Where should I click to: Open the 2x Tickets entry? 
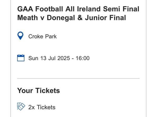point(42,107)
